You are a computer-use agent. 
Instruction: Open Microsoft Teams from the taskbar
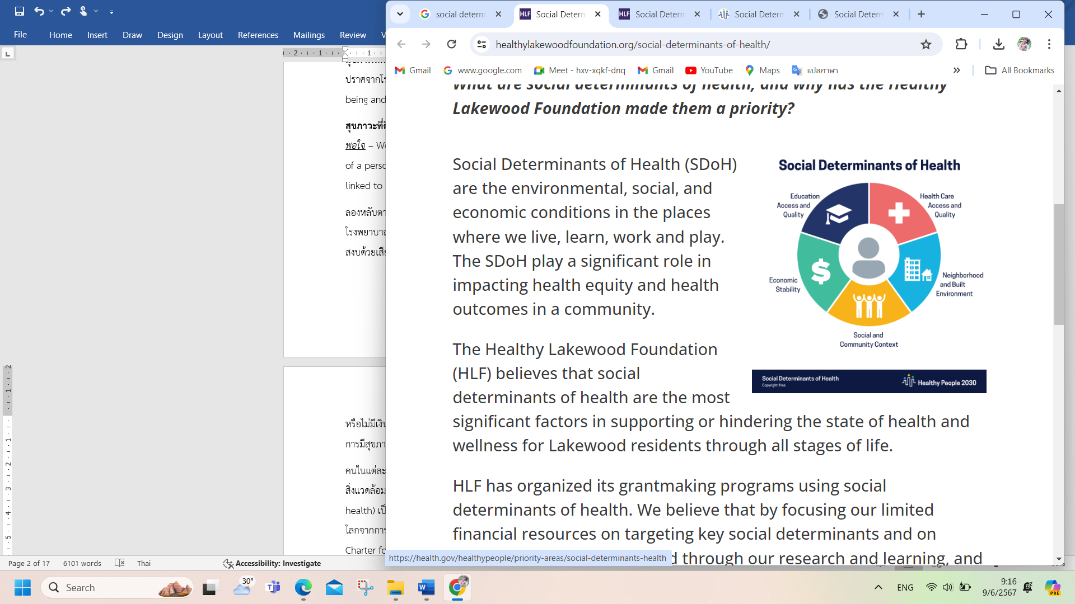(x=273, y=587)
